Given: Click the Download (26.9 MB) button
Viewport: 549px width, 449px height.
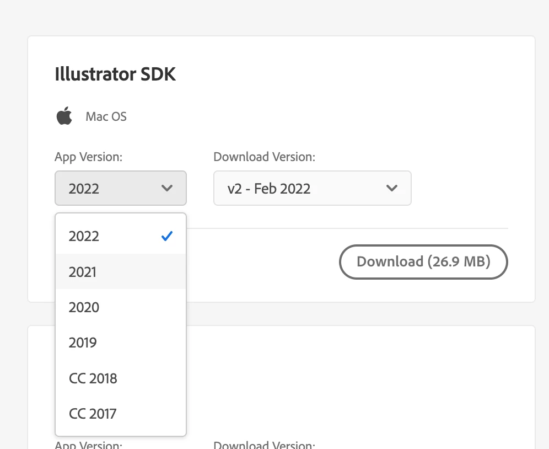Looking at the screenshot, I should pos(423,262).
